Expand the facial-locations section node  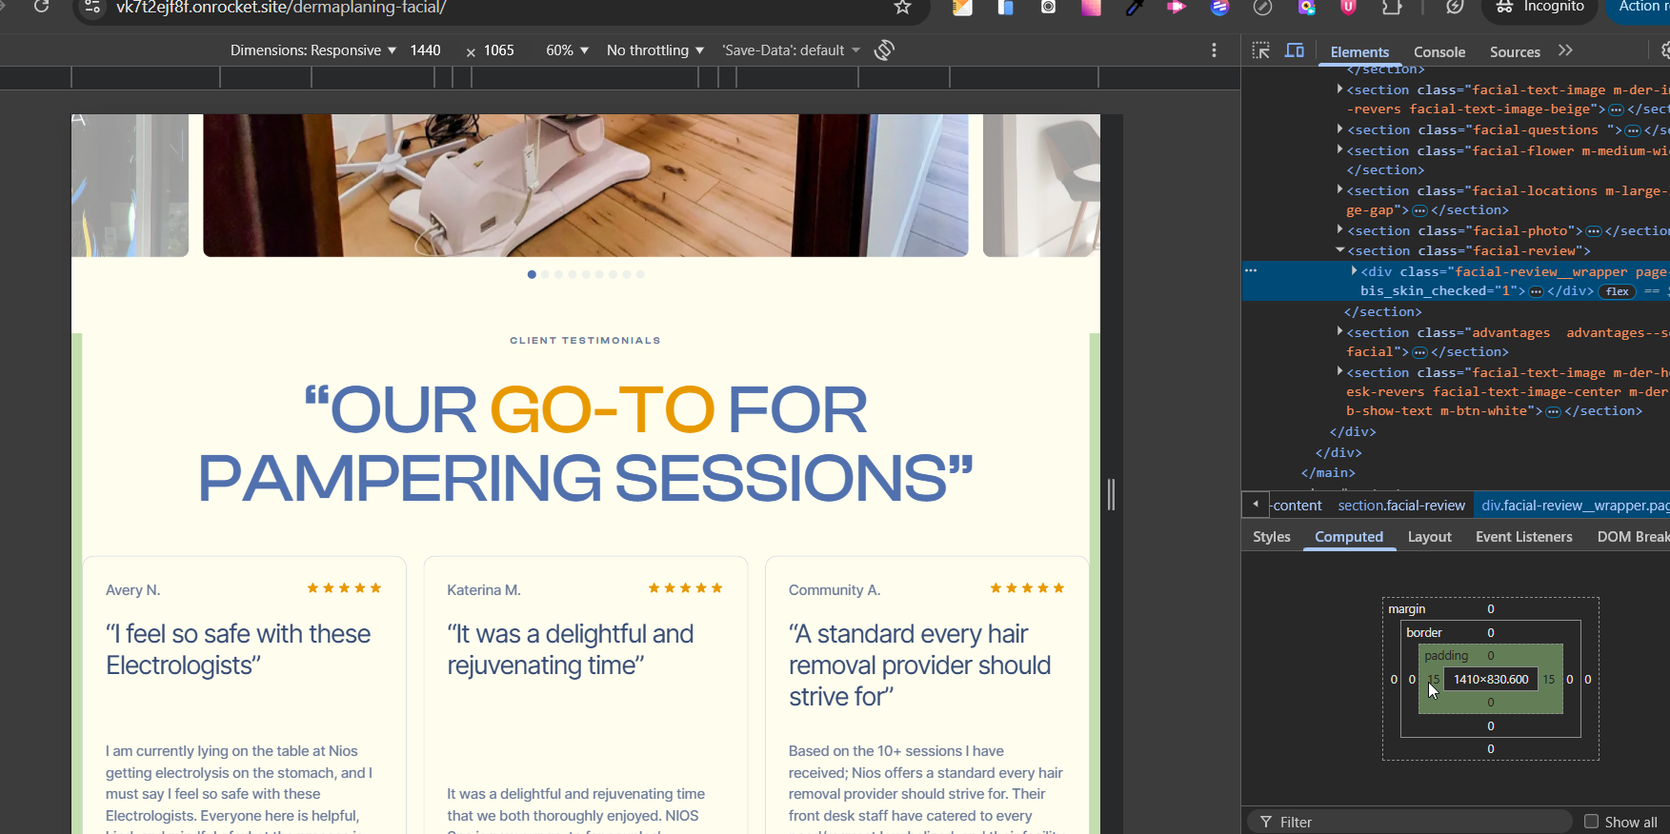coord(1339,190)
